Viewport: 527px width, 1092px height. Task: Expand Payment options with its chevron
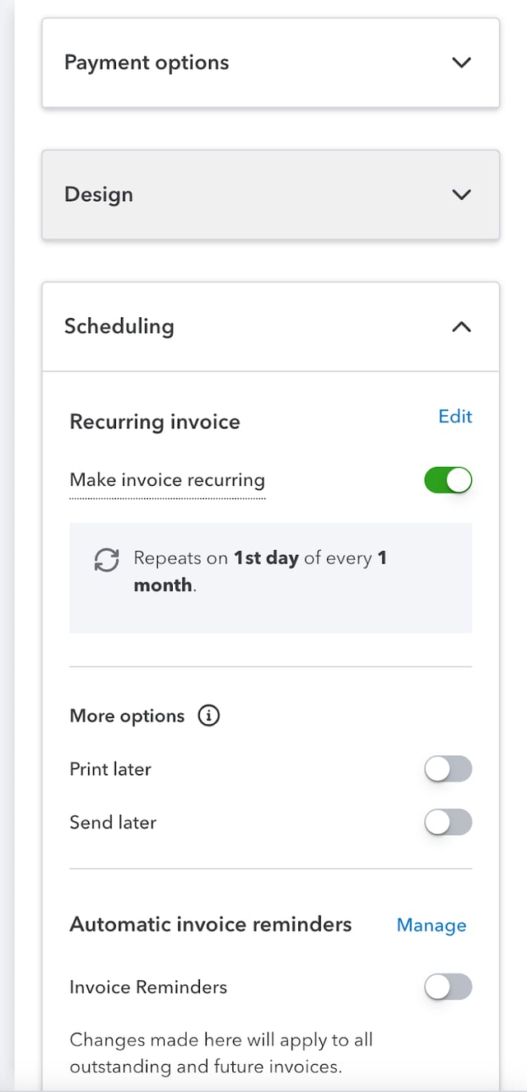462,63
